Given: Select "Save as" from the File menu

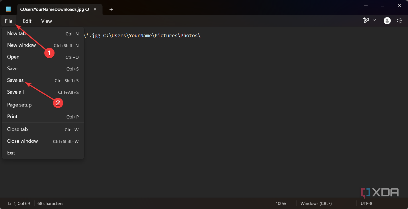Looking at the screenshot, I should click(15, 80).
